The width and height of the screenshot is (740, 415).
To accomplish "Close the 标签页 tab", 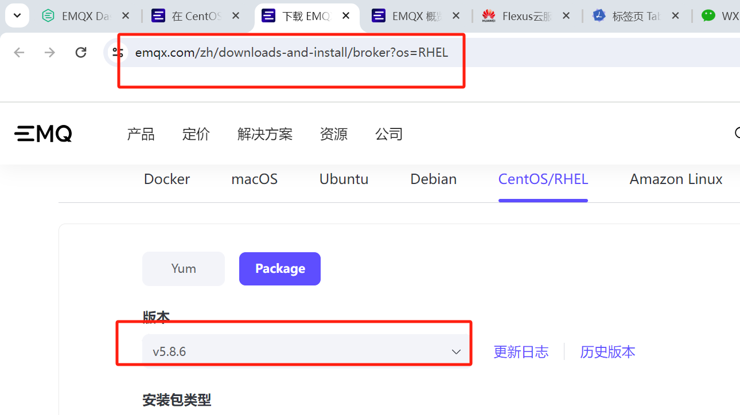I will point(676,16).
